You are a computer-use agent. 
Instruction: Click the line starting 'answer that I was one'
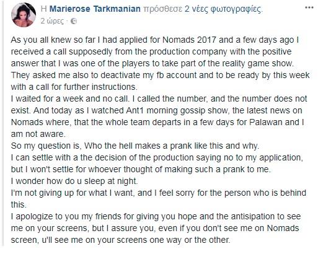(x=152, y=63)
